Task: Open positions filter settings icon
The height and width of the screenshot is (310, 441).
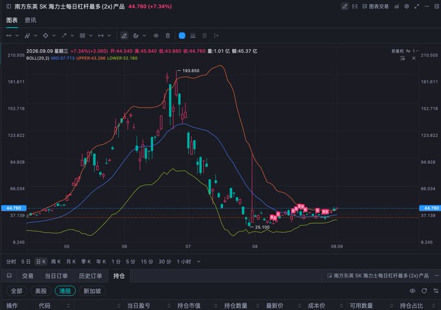Action: pos(436,291)
